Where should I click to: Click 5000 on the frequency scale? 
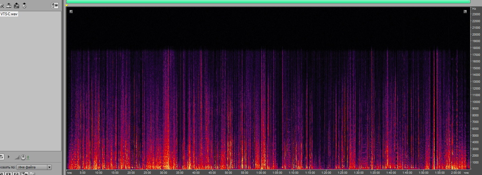pos(475,135)
